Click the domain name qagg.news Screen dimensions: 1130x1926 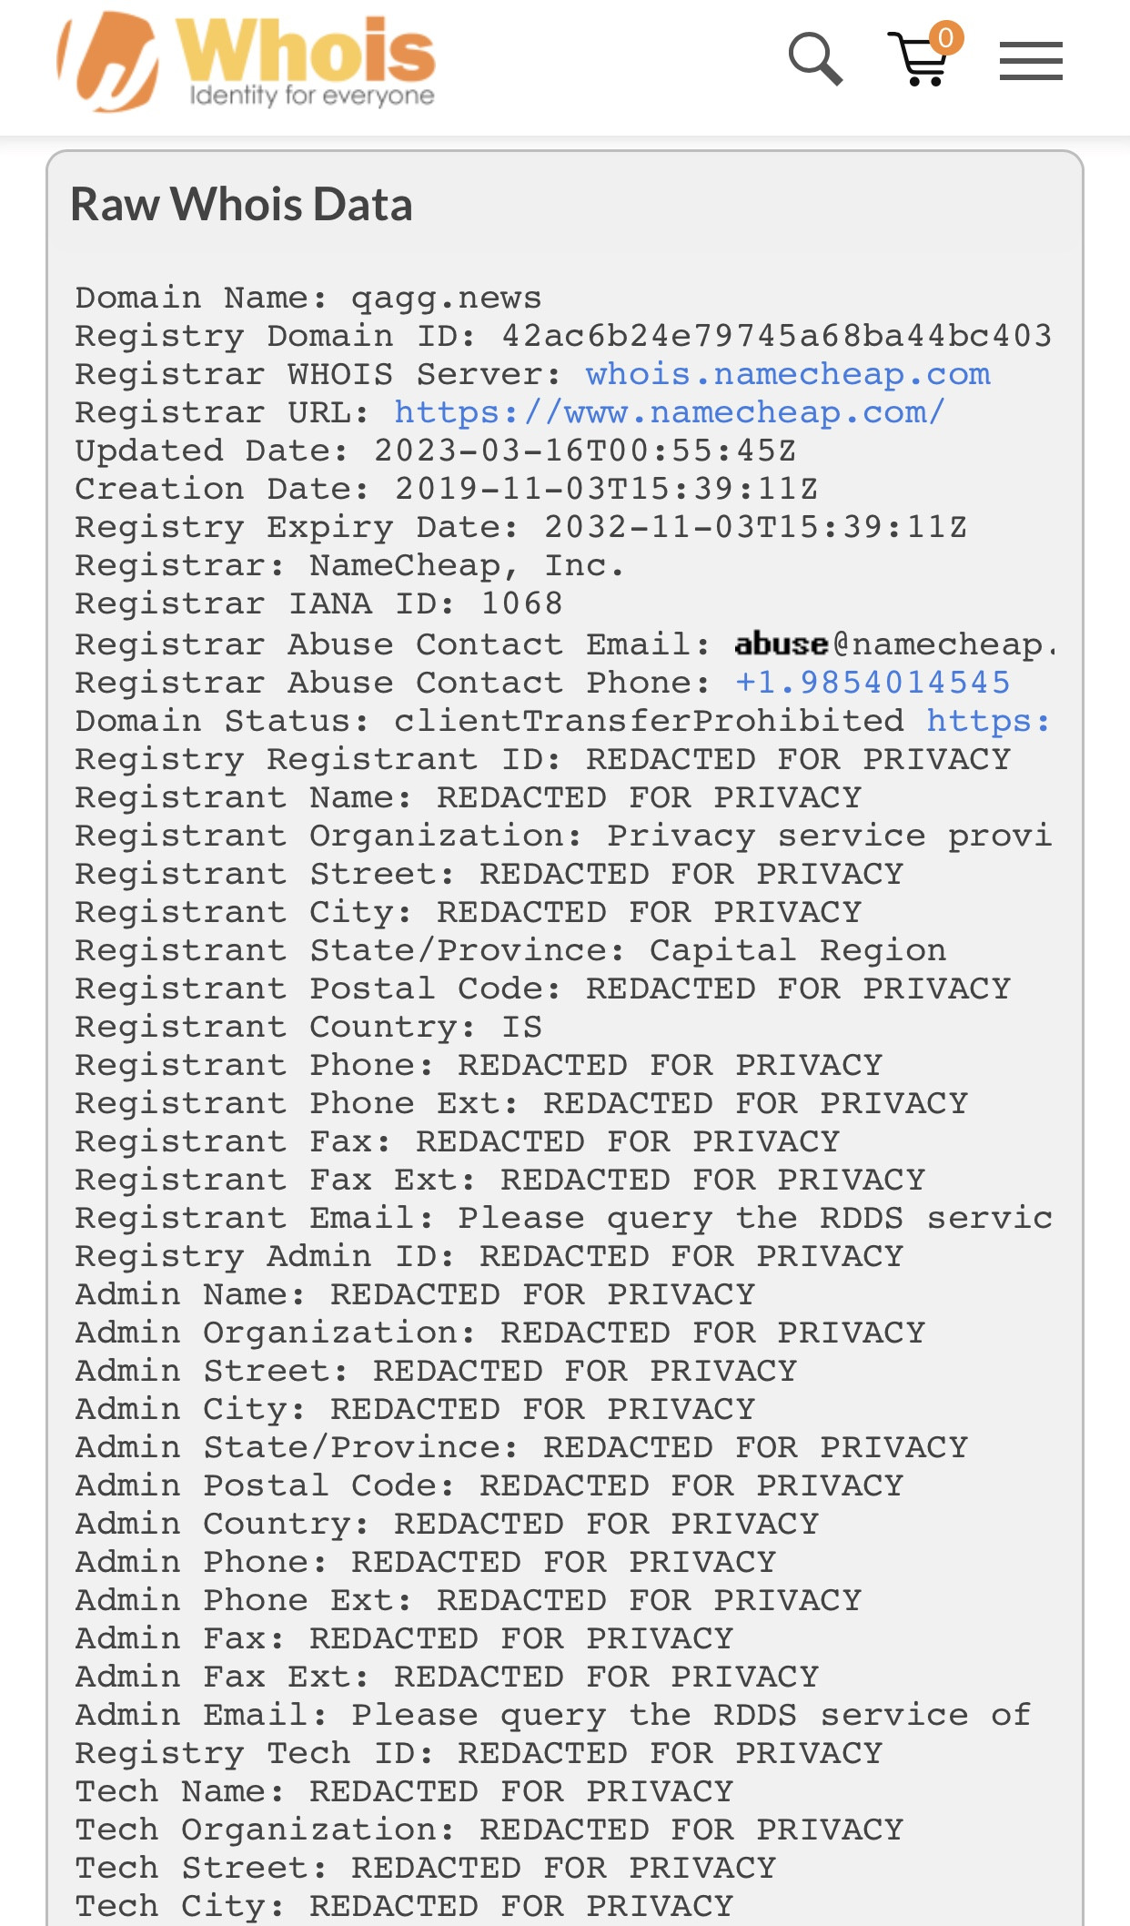pyautogui.click(x=446, y=298)
